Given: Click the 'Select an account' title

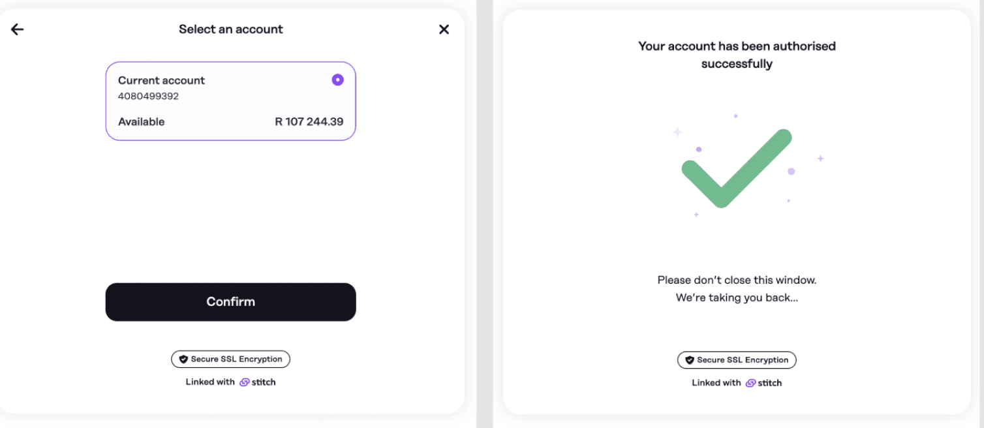Looking at the screenshot, I should (231, 29).
